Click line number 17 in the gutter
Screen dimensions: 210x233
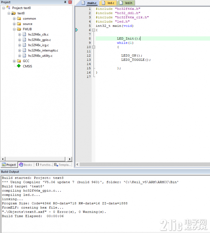(x=89, y=77)
